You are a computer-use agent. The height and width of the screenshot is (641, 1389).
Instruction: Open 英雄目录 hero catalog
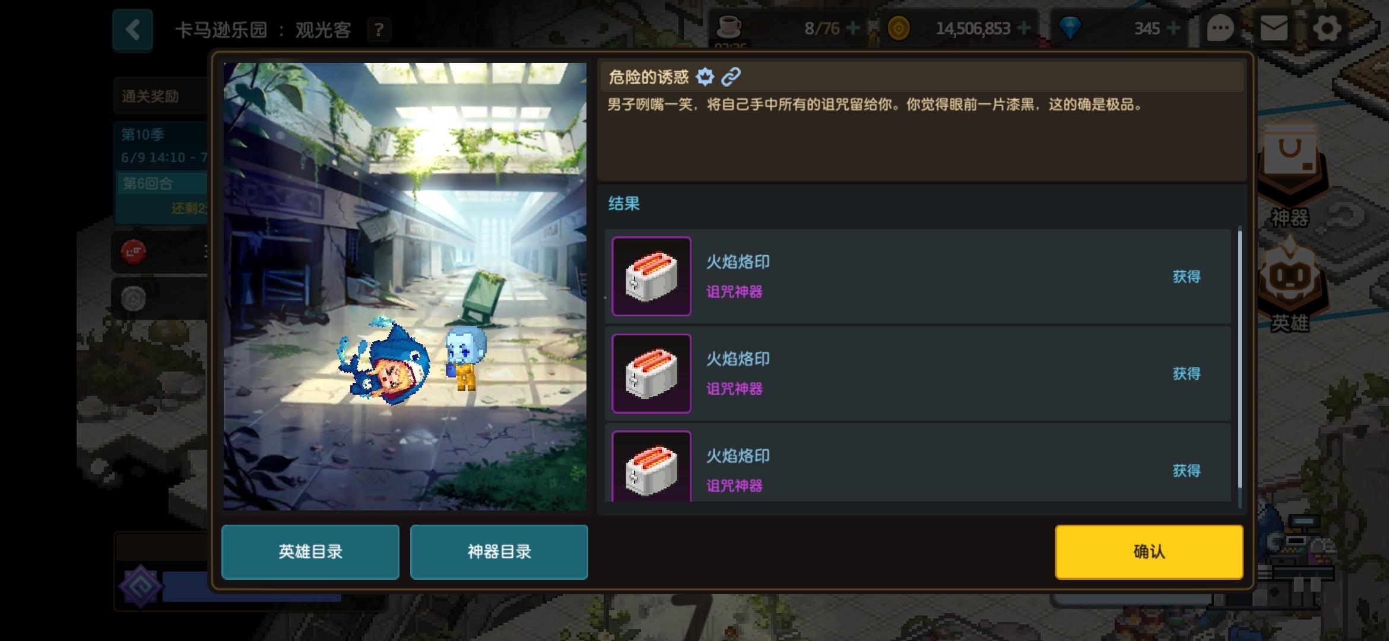tap(310, 552)
